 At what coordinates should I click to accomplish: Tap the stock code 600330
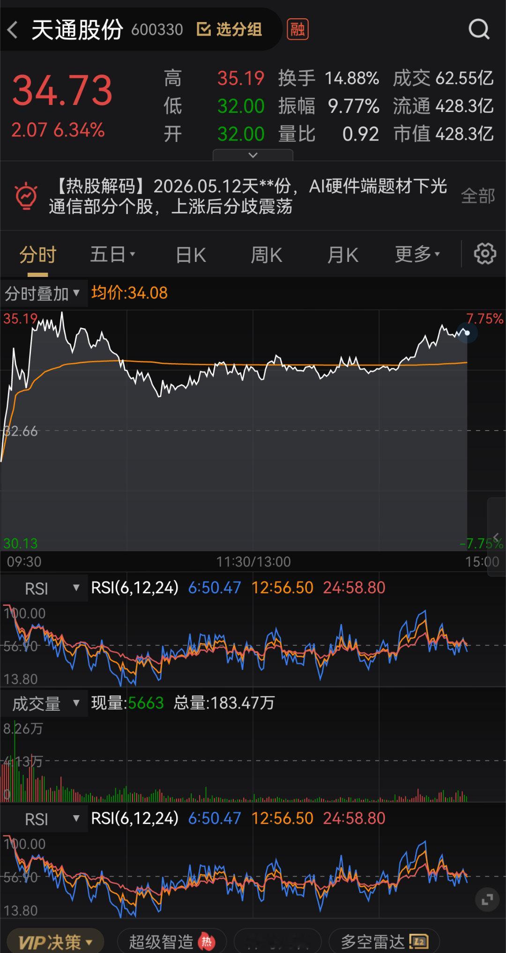click(x=157, y=30)
